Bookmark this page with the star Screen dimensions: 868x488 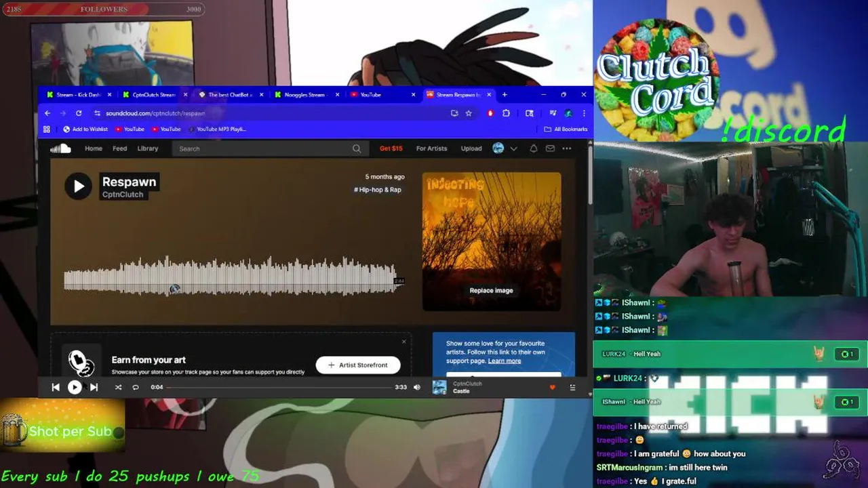coord(469,113)
